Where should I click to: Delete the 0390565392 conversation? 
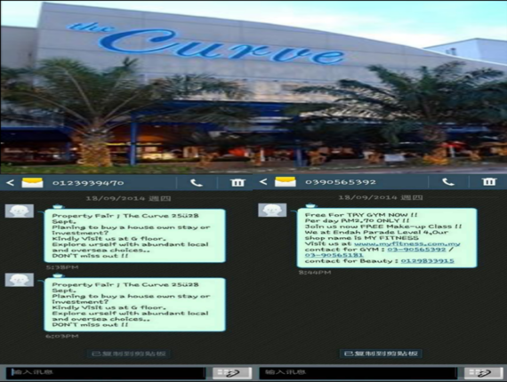tap(489, 182)
